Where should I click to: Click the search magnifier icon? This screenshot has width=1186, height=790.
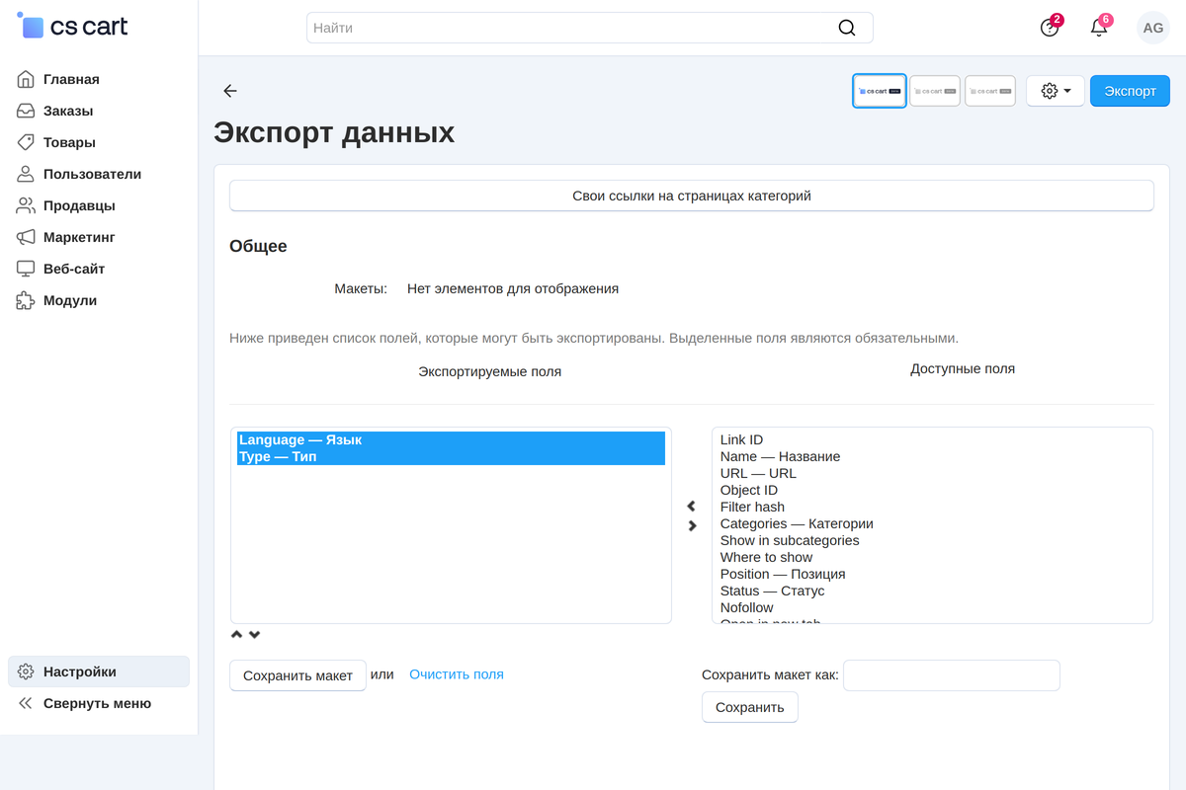click(847, 28)
